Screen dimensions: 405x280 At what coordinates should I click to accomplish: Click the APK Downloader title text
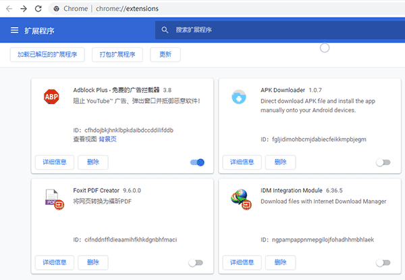283,90
